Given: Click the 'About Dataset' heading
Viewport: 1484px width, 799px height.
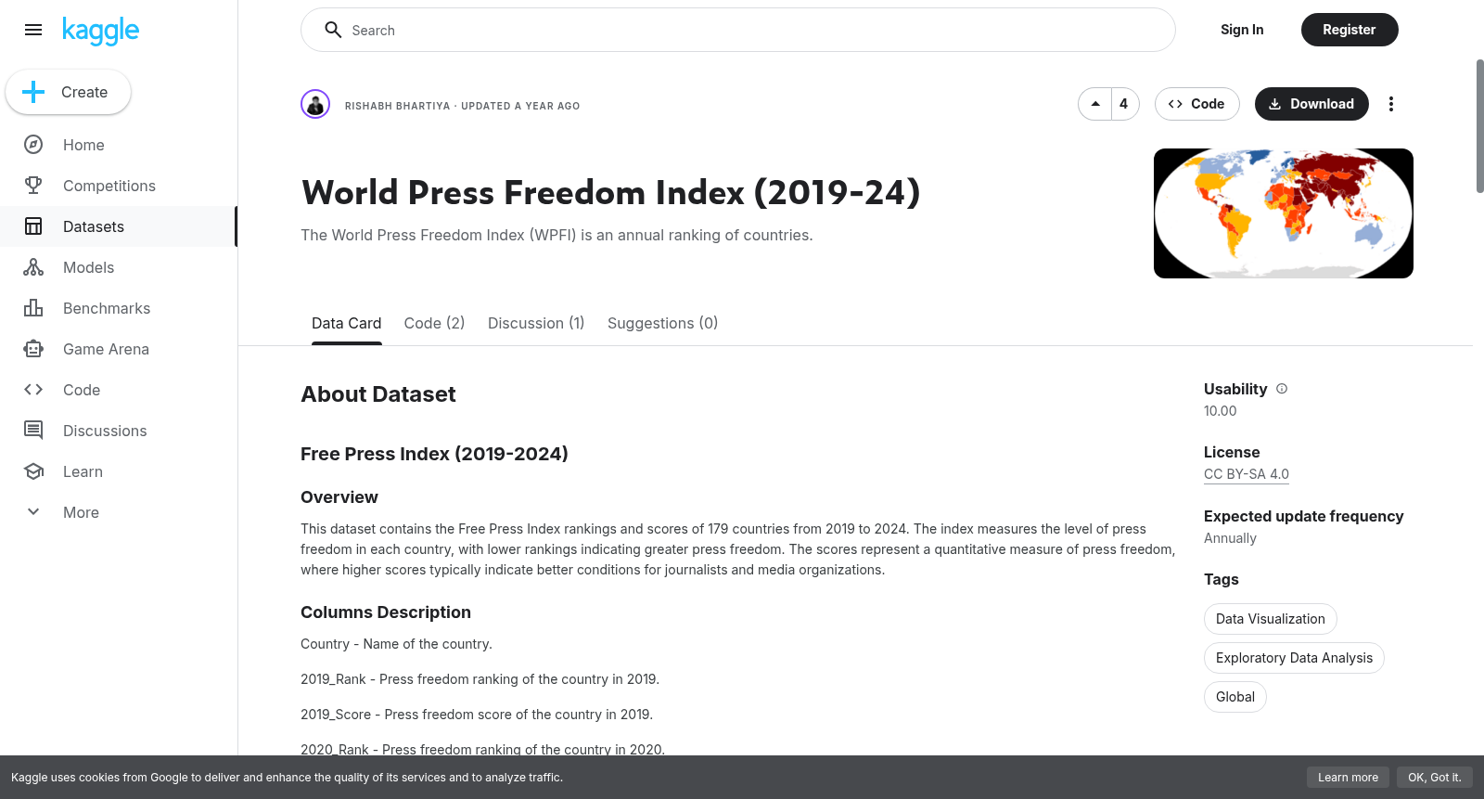Looking at the screenshot, I should click(x=378, y=394).
